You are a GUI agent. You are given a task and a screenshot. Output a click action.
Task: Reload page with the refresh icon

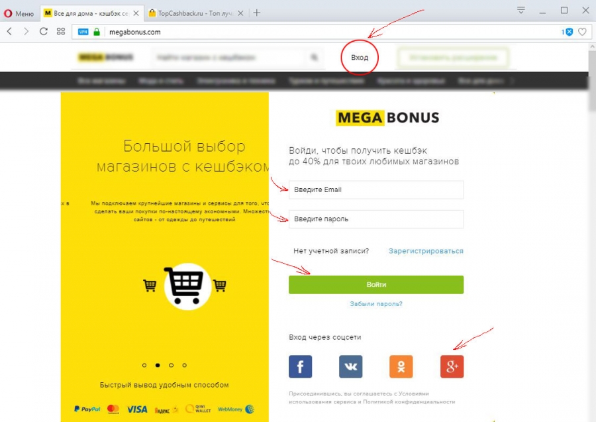point(43,32)
